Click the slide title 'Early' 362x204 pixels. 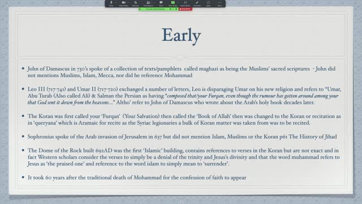pyautogui.click(x=181, y=35)
